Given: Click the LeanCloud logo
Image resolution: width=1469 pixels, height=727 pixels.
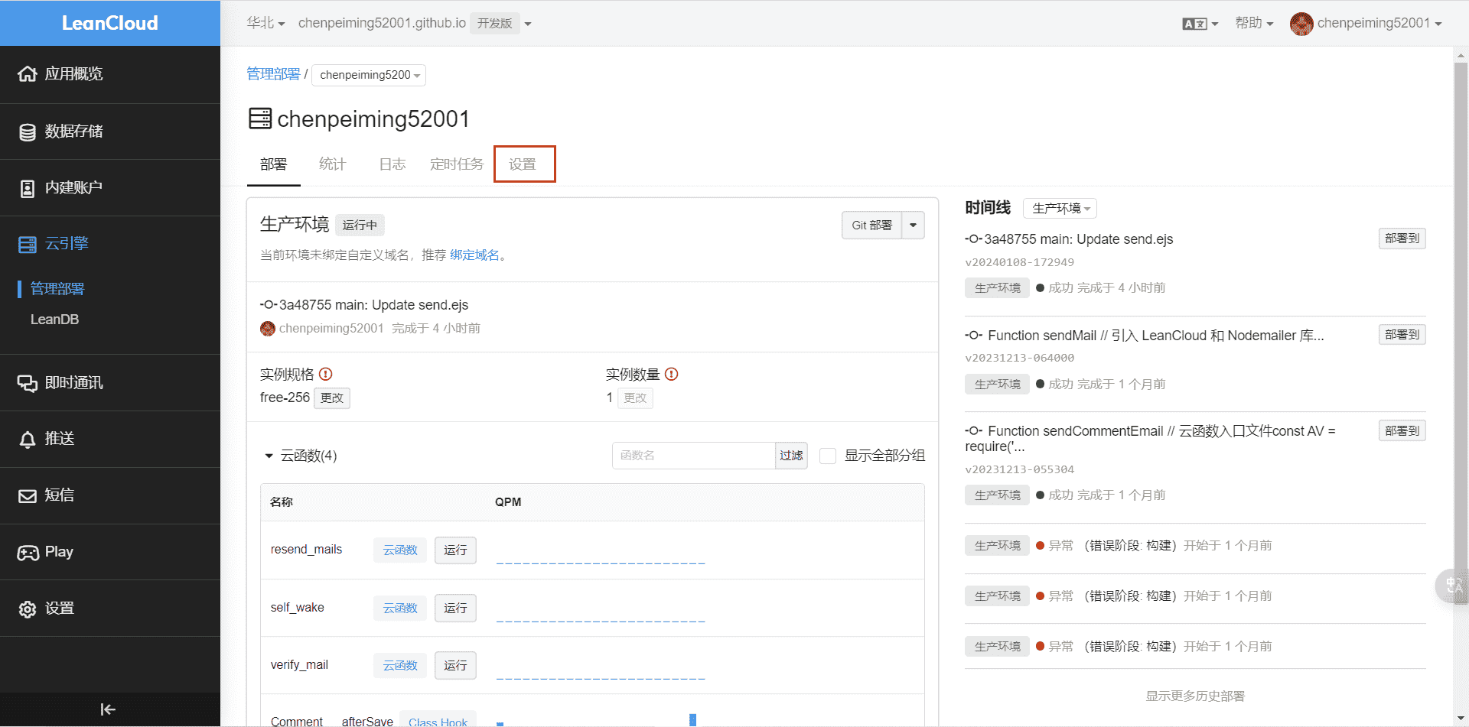Looking at the screenshot, I should tap(109, 23).
